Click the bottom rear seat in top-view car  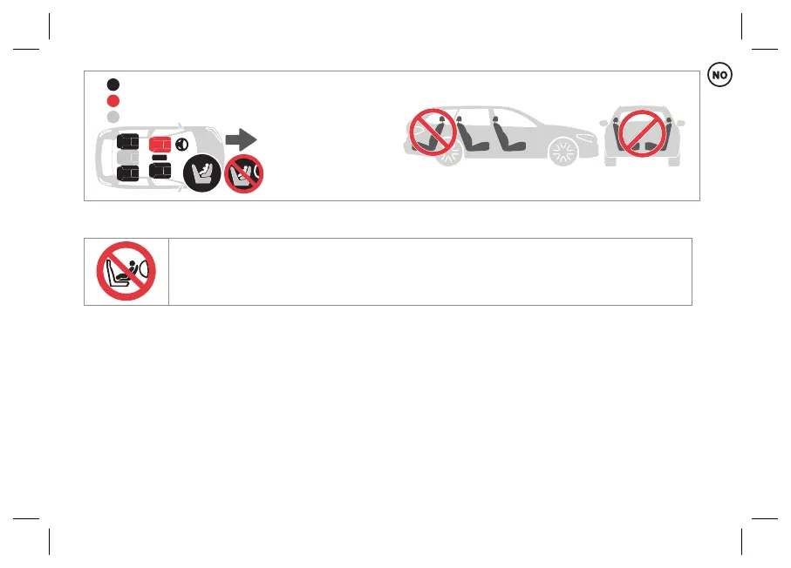coord(127,172)
